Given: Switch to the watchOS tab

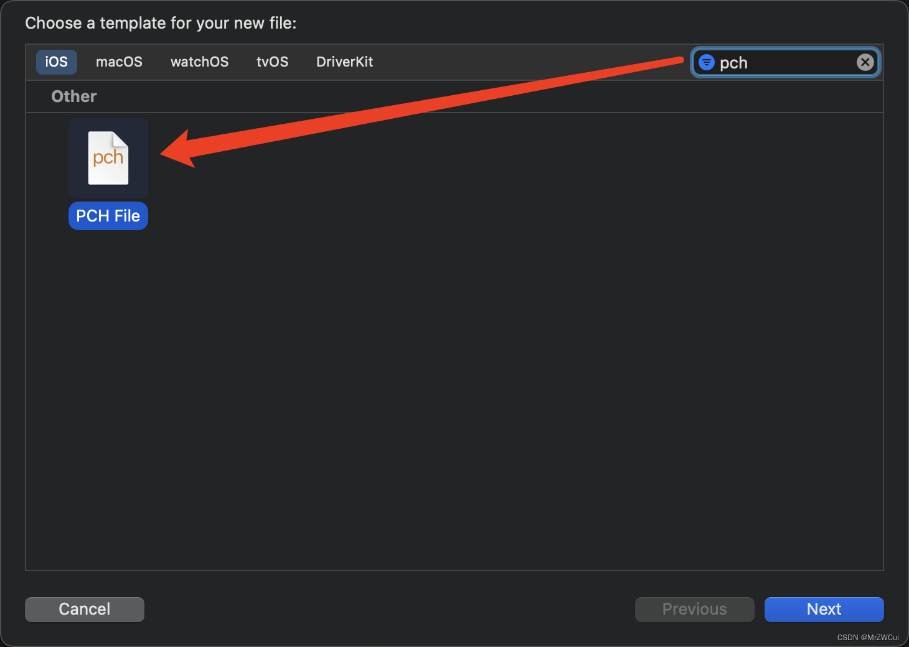Looking at the screenshot, I should pyautogui.click(x=199, y=62).
